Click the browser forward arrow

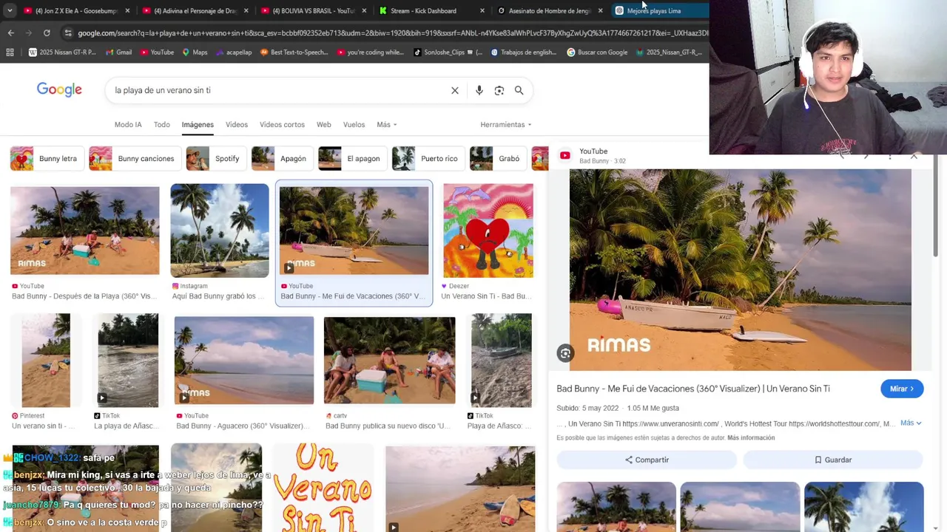(29, 33)
